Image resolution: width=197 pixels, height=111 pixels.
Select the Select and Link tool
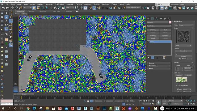[x=12, y=8]
